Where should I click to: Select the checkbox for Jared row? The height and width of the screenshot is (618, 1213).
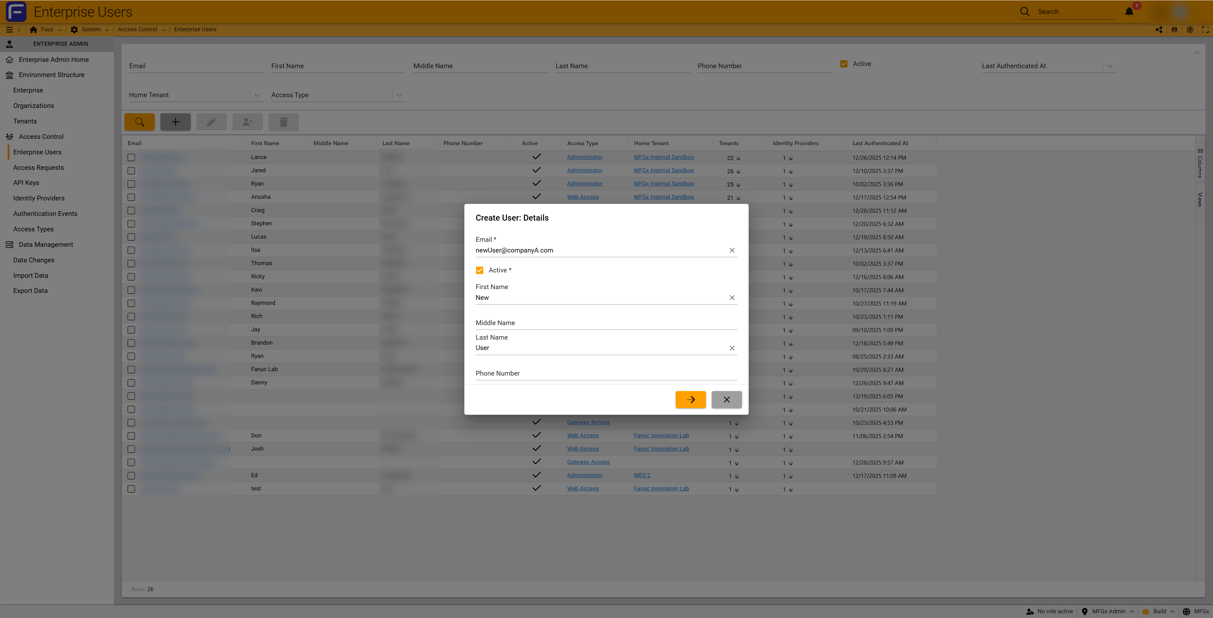(x=131, y=171)
